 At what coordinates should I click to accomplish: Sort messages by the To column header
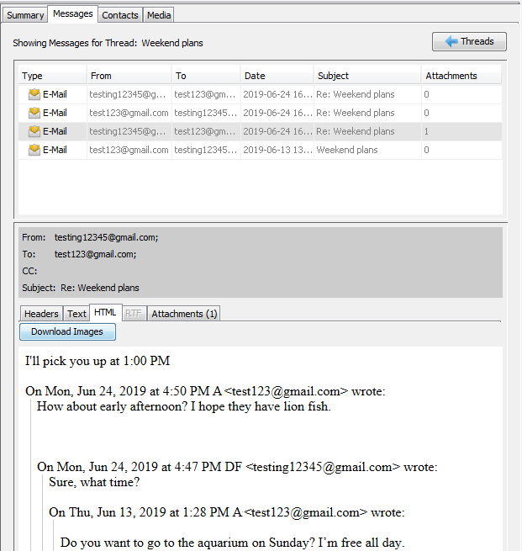point(206,76)
